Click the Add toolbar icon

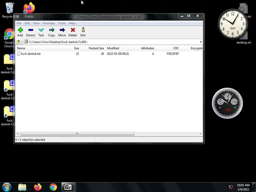[x=20, y=32]
